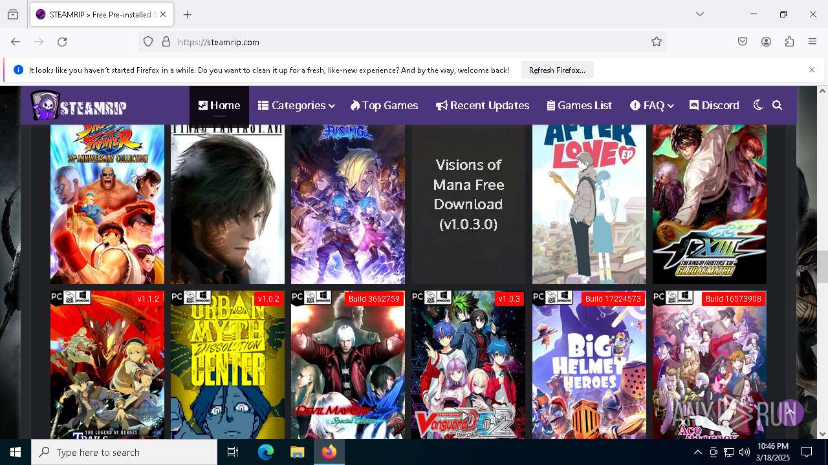Click the page vertical scrollbar thumb
This screenshot has width=828, height=465.
tap(822, 266)
